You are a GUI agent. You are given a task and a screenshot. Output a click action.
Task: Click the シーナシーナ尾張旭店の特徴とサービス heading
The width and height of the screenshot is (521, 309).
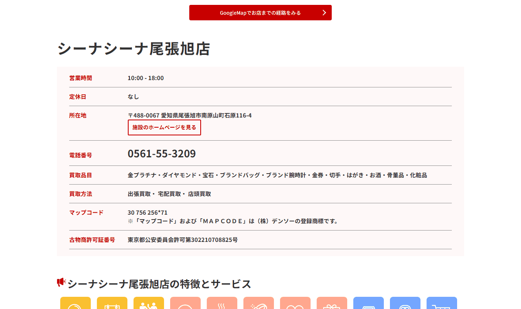tap(160, 284)
